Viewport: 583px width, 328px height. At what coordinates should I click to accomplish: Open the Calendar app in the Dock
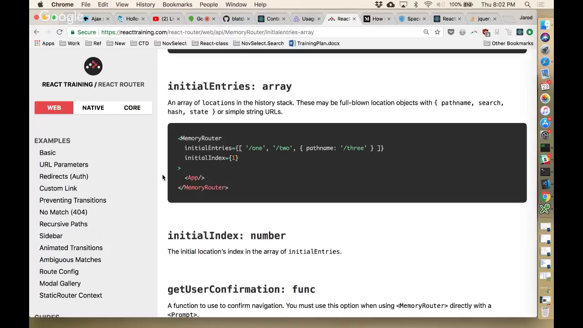tap(545, 86)
